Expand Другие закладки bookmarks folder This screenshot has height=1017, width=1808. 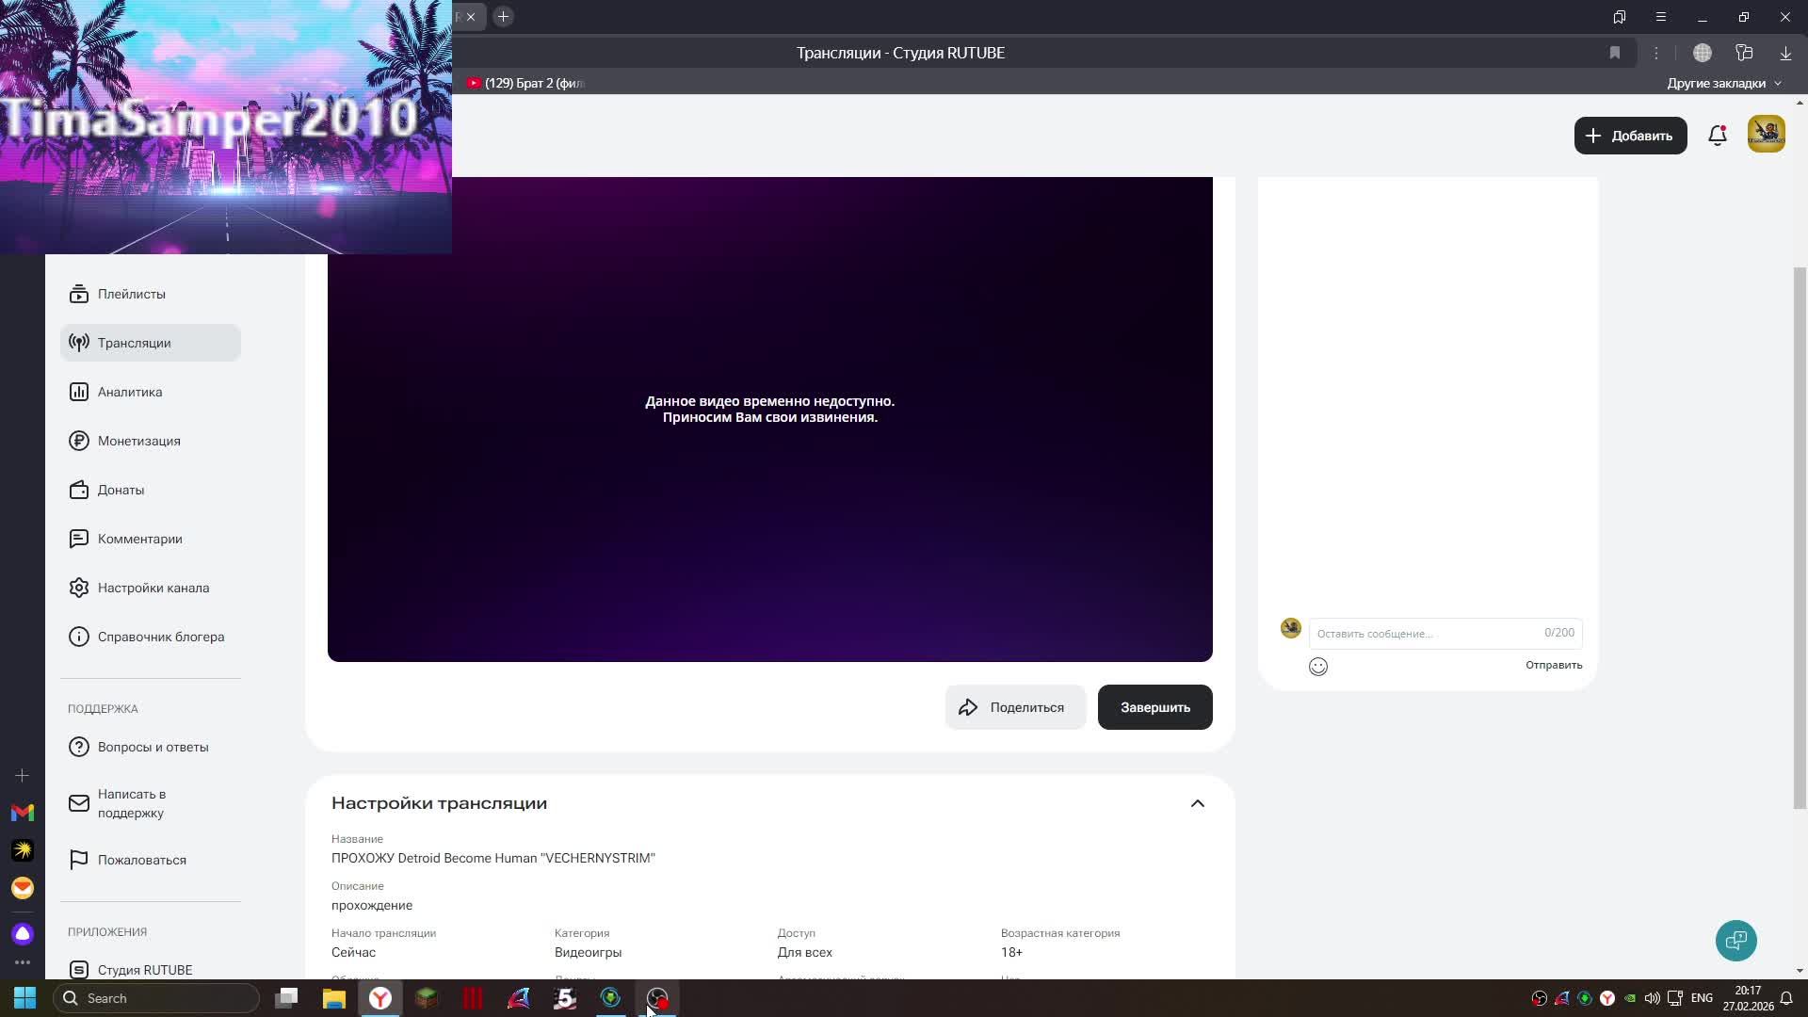coord(1723,83)
